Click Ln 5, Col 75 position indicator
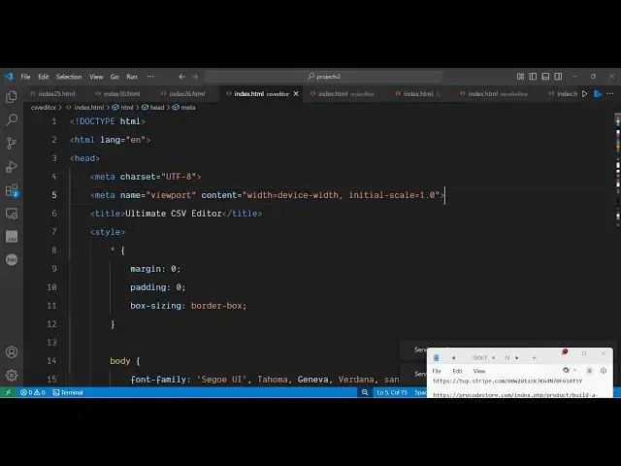This screenshot has height=466, width=621. [x=392, y=392]
